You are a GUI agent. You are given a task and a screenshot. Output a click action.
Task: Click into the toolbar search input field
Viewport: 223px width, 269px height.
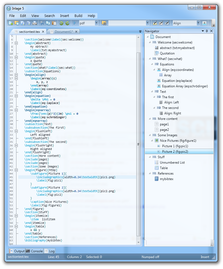(x=127, y=23)
